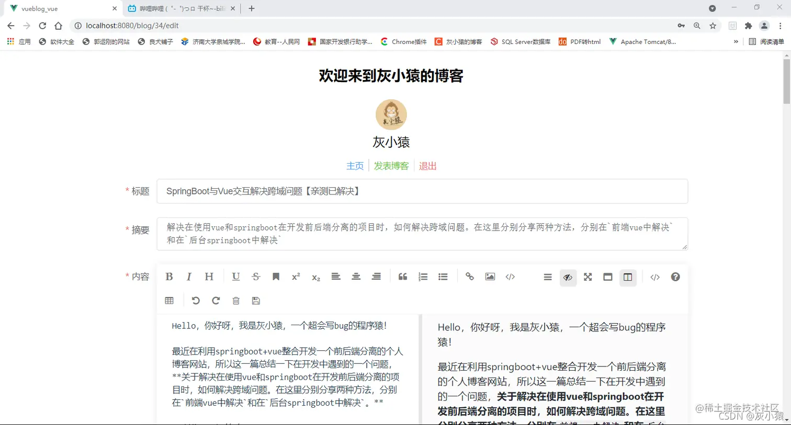
Task: Clear editor content with trash icon
Action: tap(236, 301)
